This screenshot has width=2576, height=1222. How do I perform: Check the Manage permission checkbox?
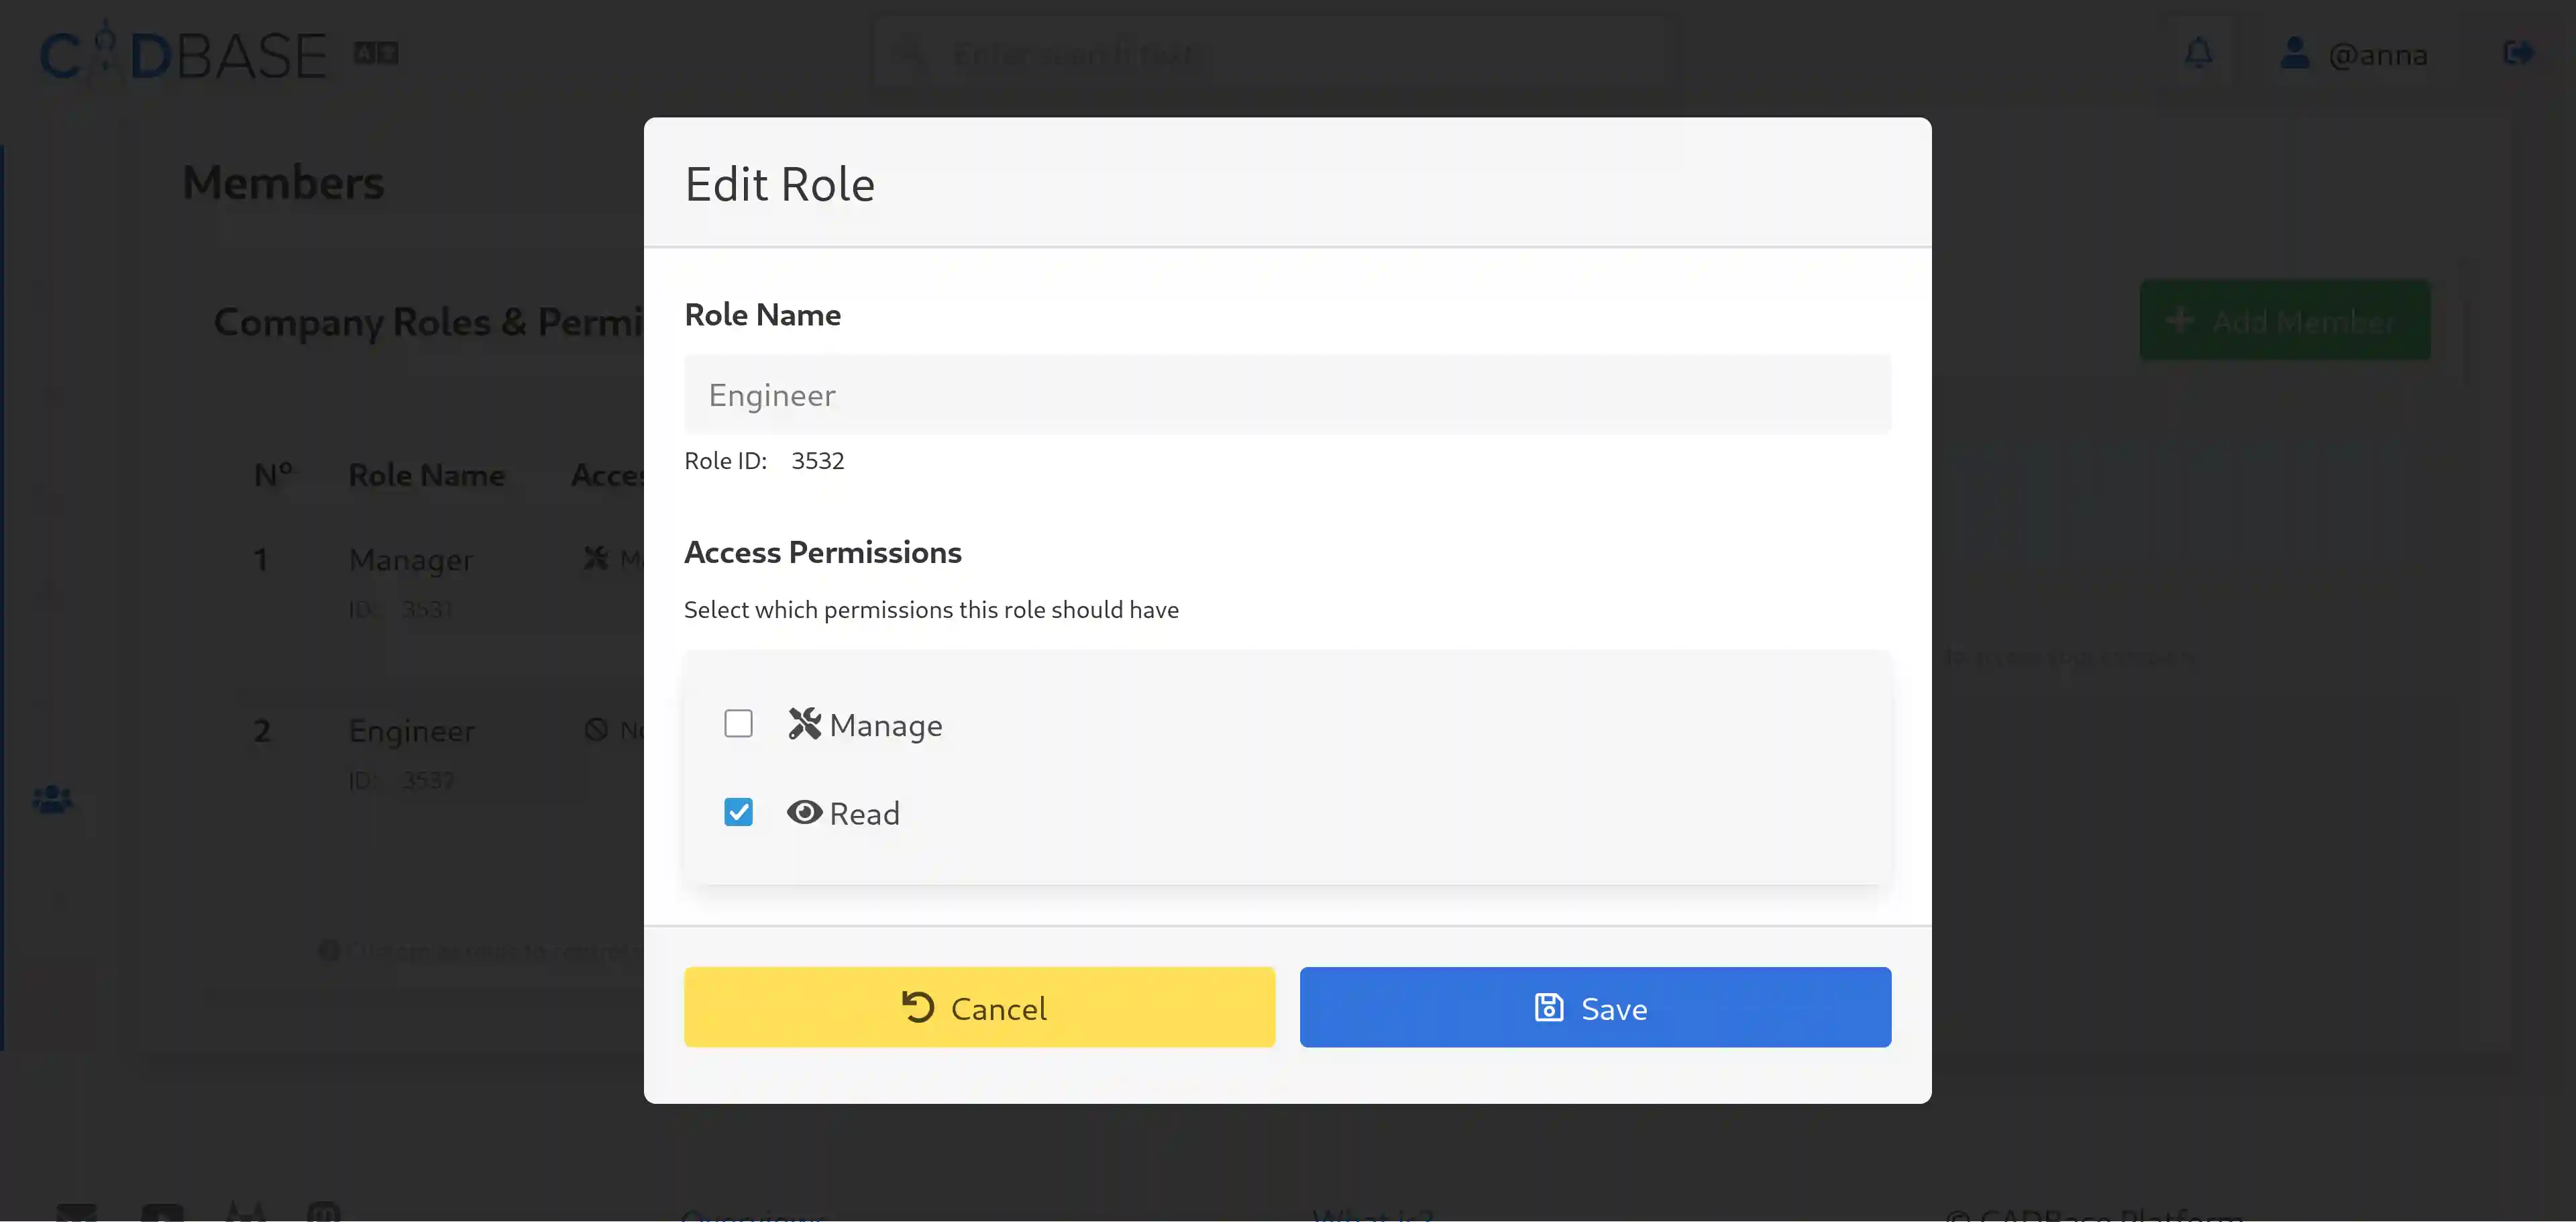[x=738, y=723]
